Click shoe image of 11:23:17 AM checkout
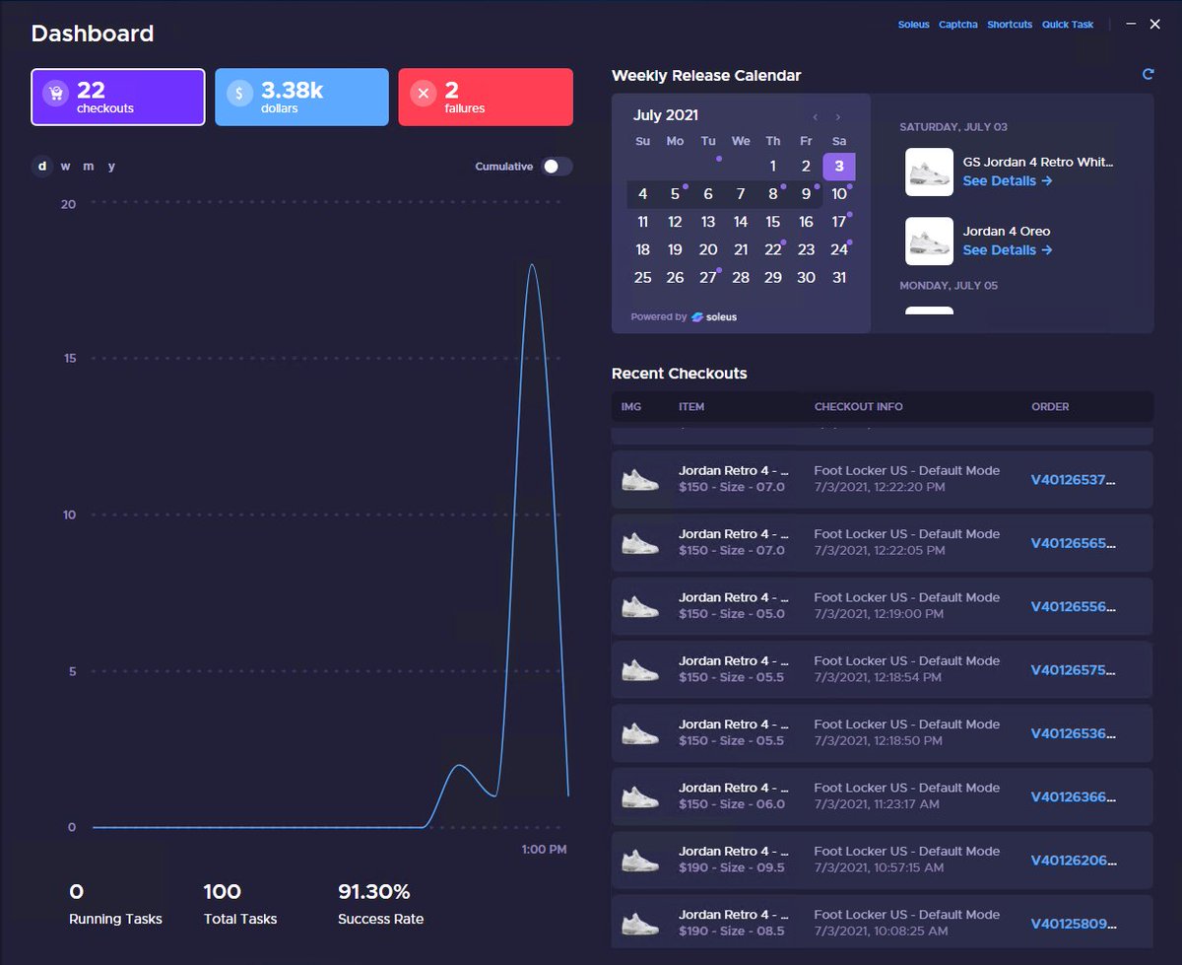 pyautogui.click(x=640, y=796)
